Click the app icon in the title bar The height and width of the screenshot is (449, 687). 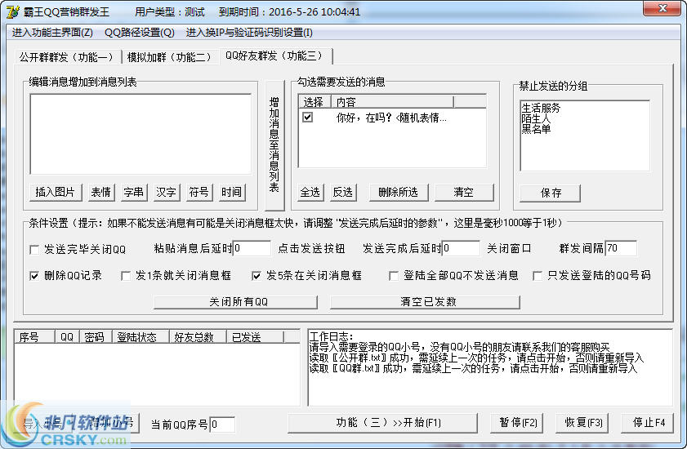[x=12, y=11]
